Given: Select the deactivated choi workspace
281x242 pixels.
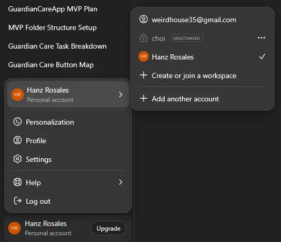Looking at the screenshot, I should 202,38.
